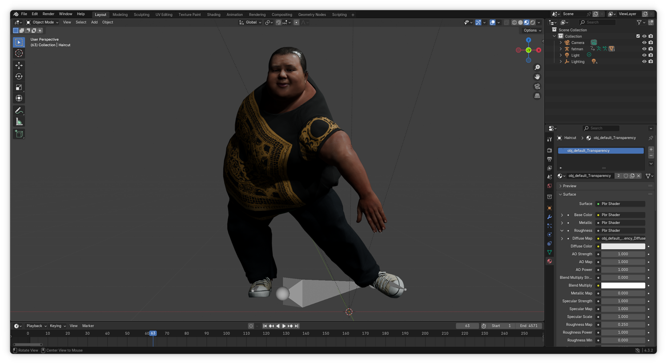
Task: Hide the Camera object in viewport
Action: coord(644,43)
